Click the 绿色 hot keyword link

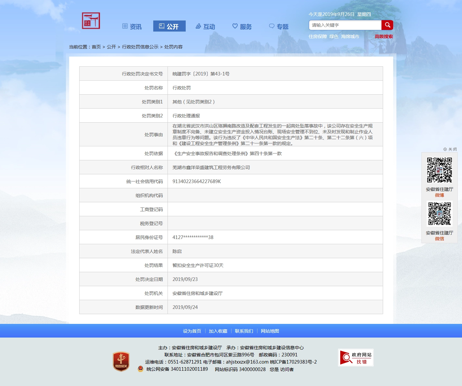pyautogui.click(x=334, y=36)
